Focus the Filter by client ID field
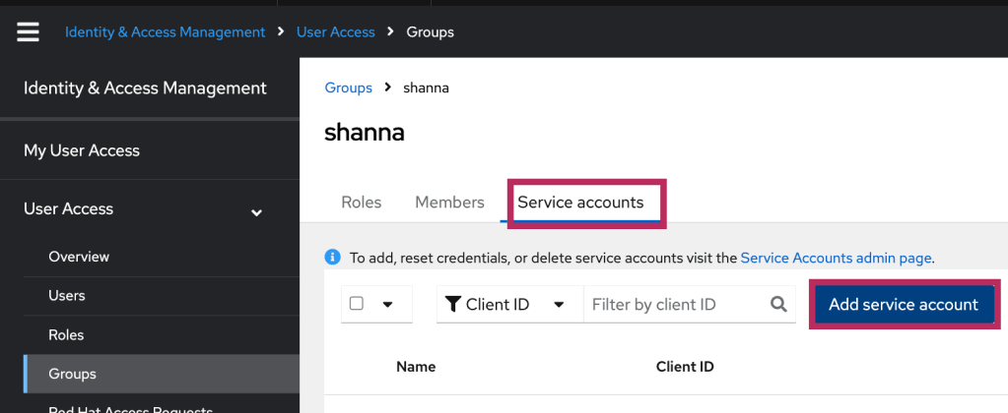Screen dimensions: 1008x413 click(x=675, y=305)
